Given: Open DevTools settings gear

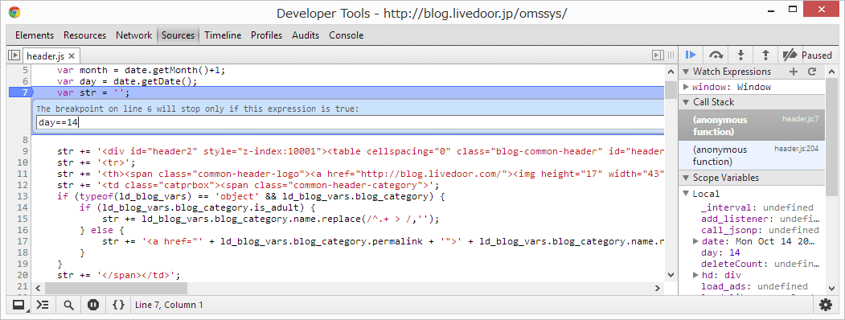Looking at the screenshot, I should click(826, 305).
